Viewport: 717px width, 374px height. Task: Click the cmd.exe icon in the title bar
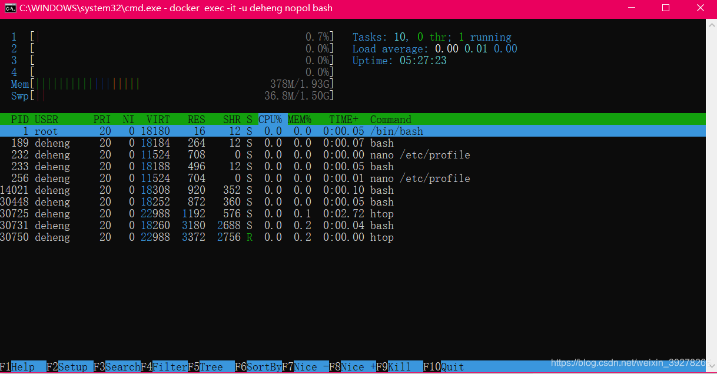[x=9, y=8]
